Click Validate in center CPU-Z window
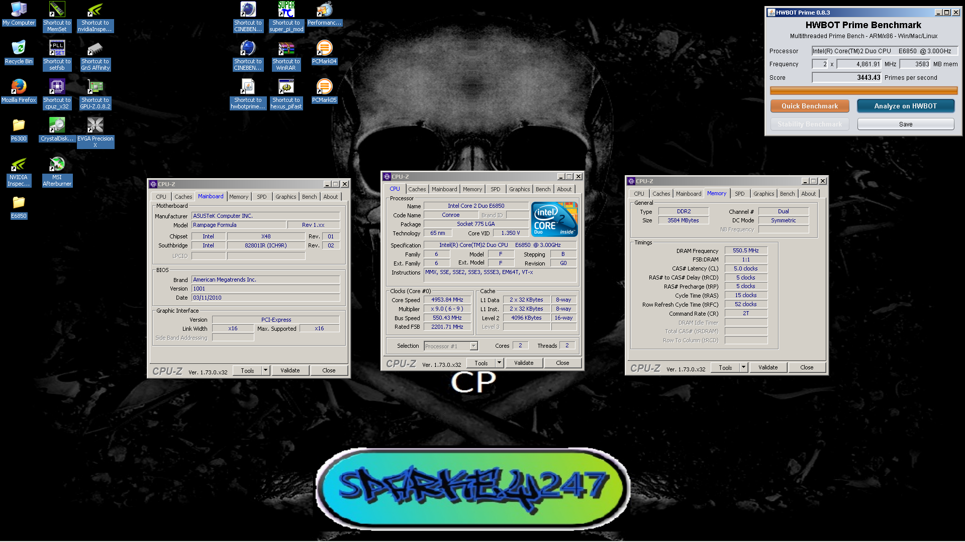This screenshot has height=542, width=965. 524,363
